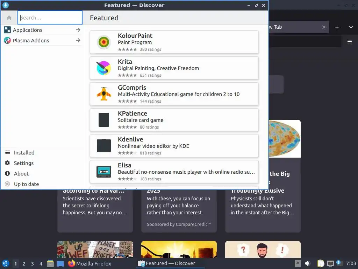Switch to virtual desktop 3
This screenshot has height=269, width=358.
33,264
